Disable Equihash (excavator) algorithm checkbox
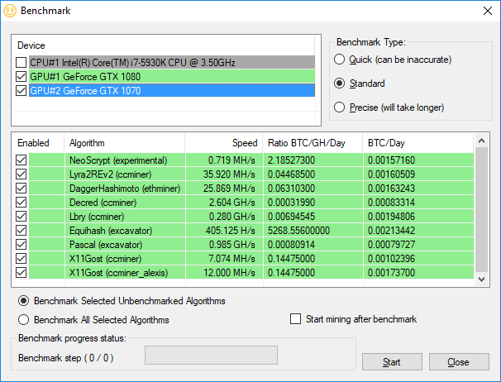Image resolution: width=501 pixels, height=382 pixels. [21, 230]
